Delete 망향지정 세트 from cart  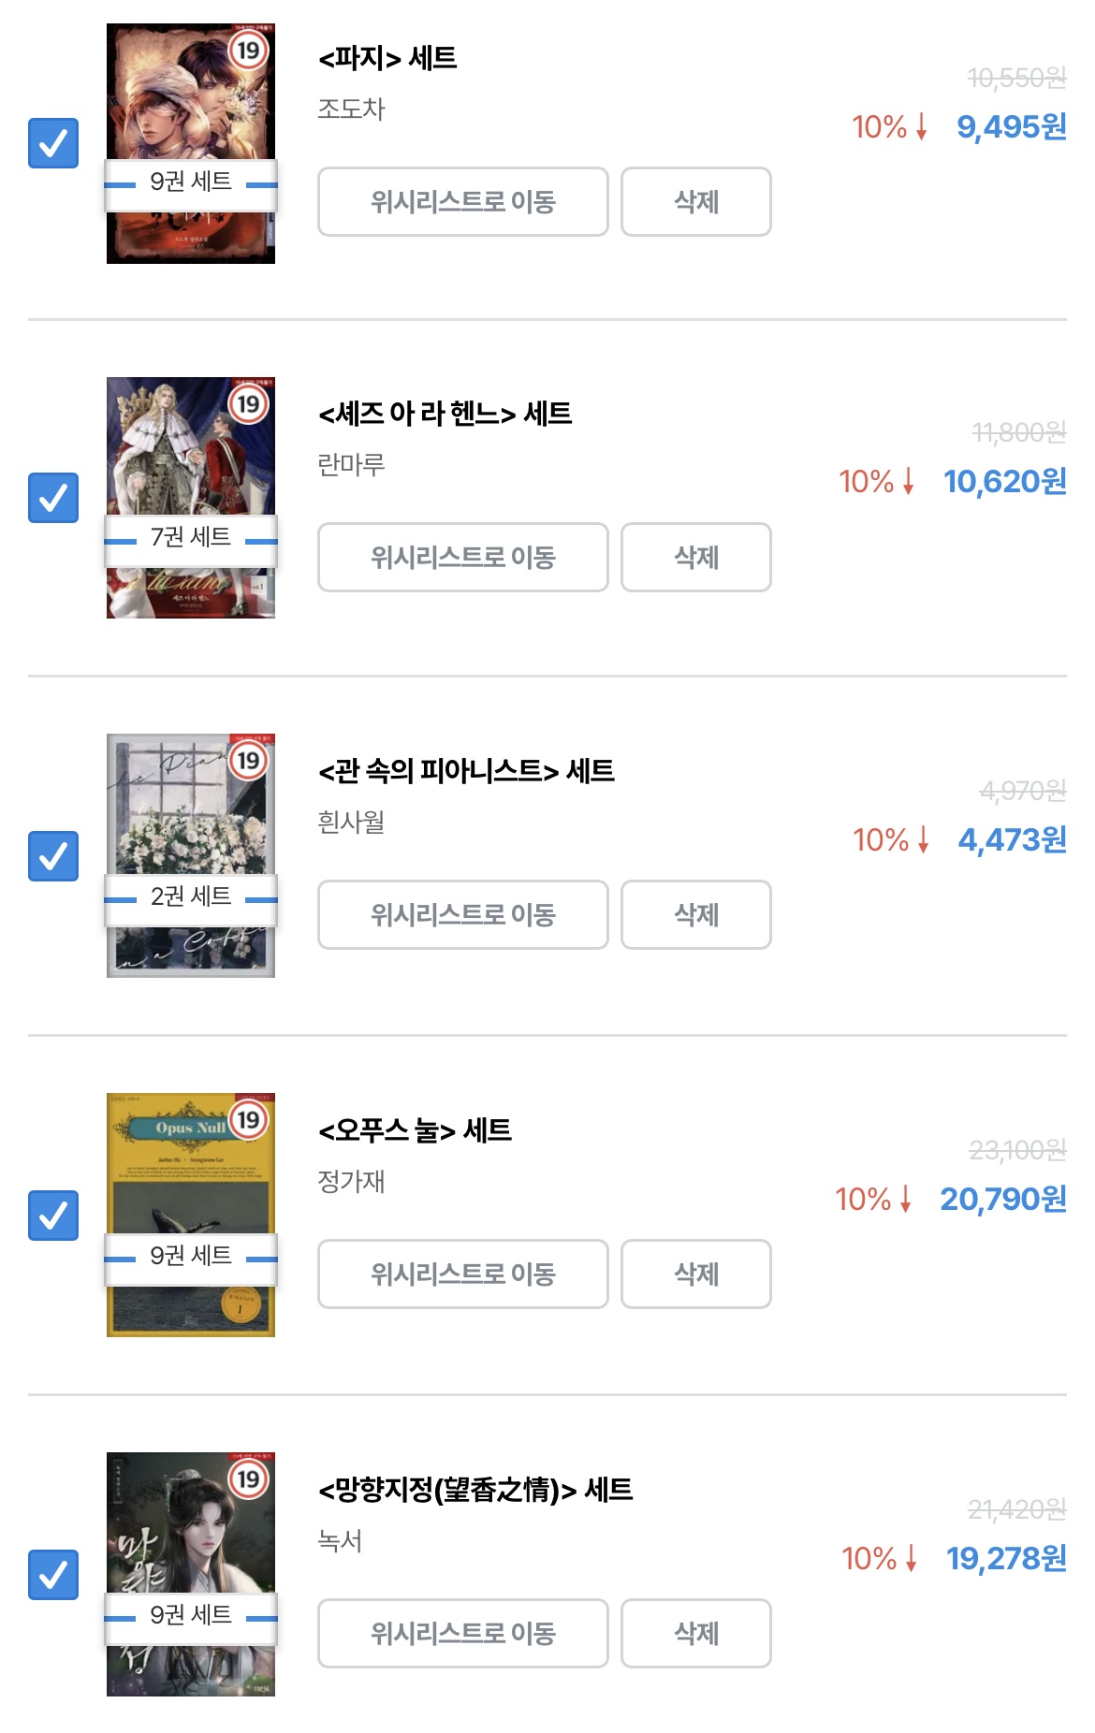pyautogui.click(x=696, y=1633)
